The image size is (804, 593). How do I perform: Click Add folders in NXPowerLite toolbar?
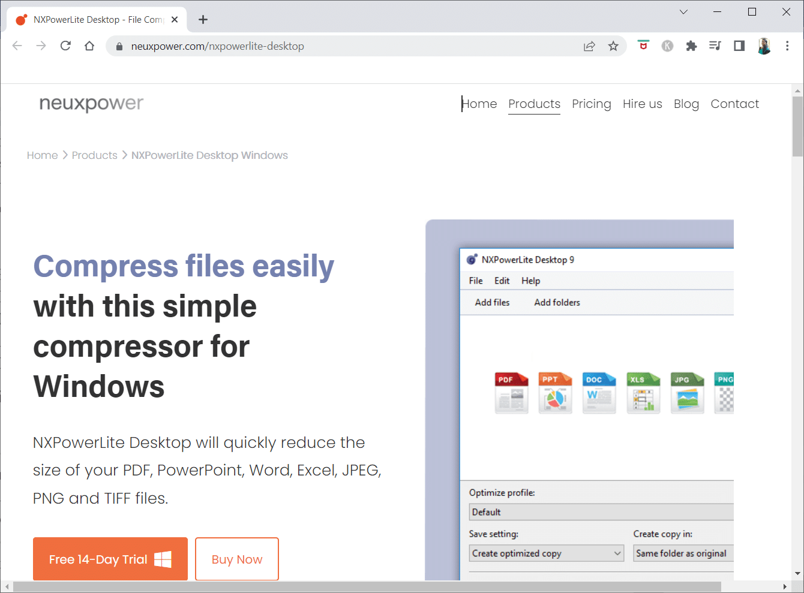click(x=557, y=302)
